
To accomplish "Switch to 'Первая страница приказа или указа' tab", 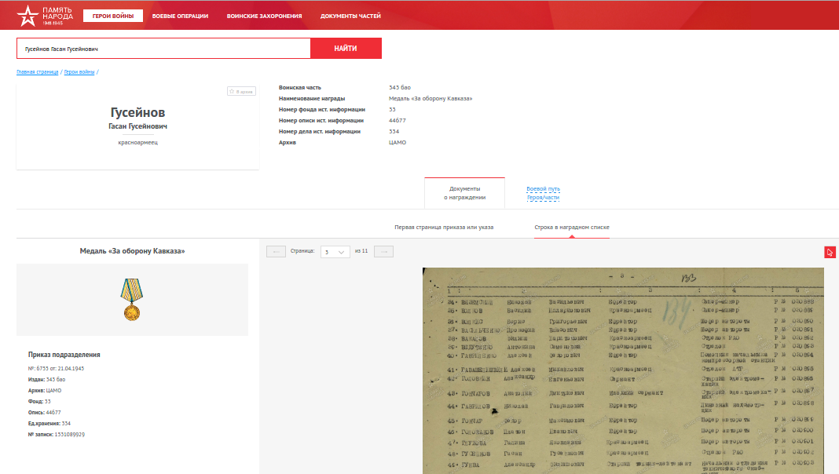I will click(444, 227).
